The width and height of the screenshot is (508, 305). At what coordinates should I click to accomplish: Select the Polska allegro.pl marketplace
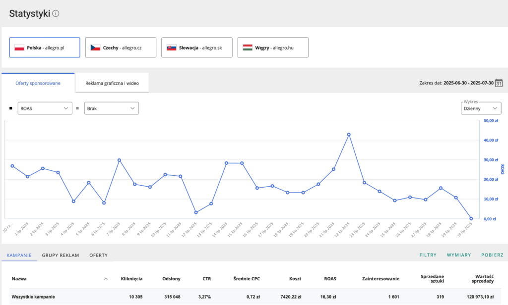(45, 48)
